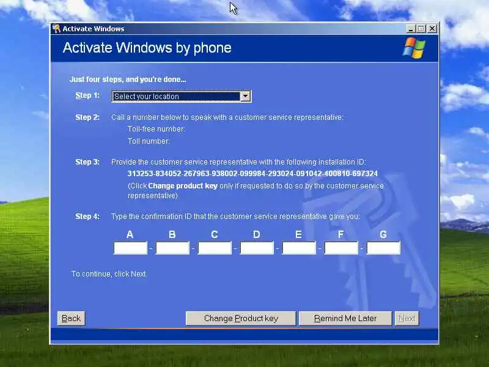Screen dimensions: 489x367
Task: Click the installation ID starting 313253-834052
Action: tap(252, 174)
